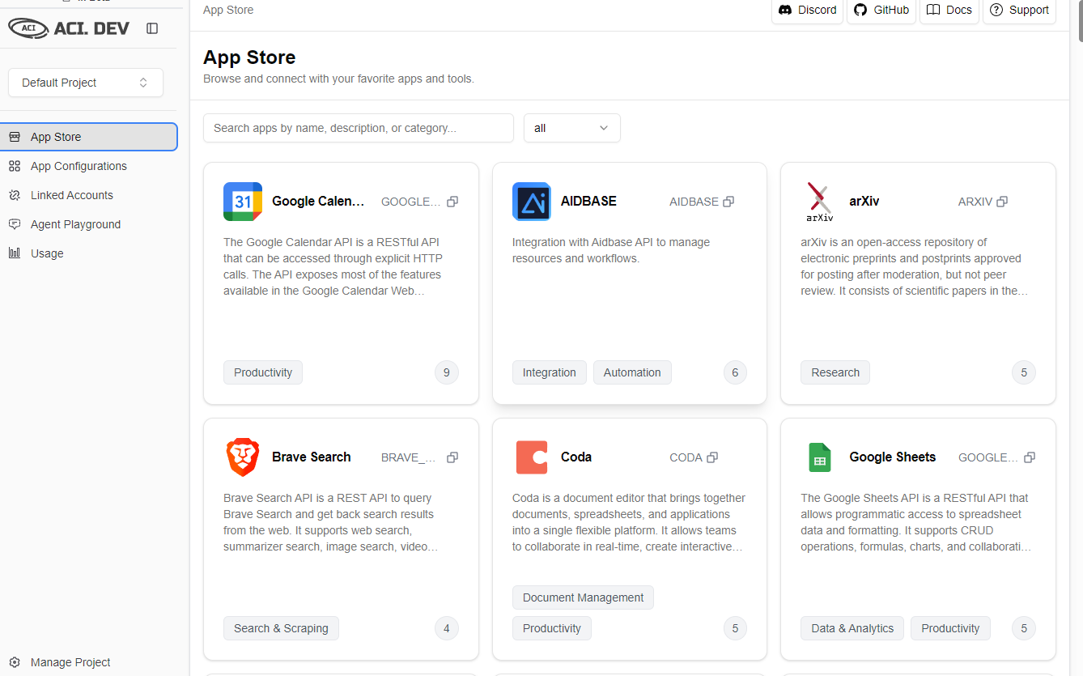This screenshot has width=1083, height=676.
Task: Open the AIDBASE card title
Action: pyautogui.click(x=588, y=202)
